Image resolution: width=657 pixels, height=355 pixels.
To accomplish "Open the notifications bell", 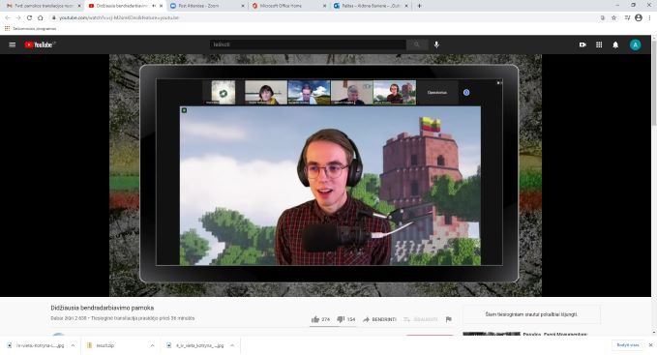I will pos(615,44).
